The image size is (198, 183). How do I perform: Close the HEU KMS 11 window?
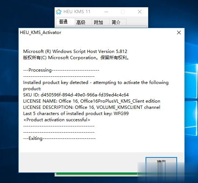[140, 12]
